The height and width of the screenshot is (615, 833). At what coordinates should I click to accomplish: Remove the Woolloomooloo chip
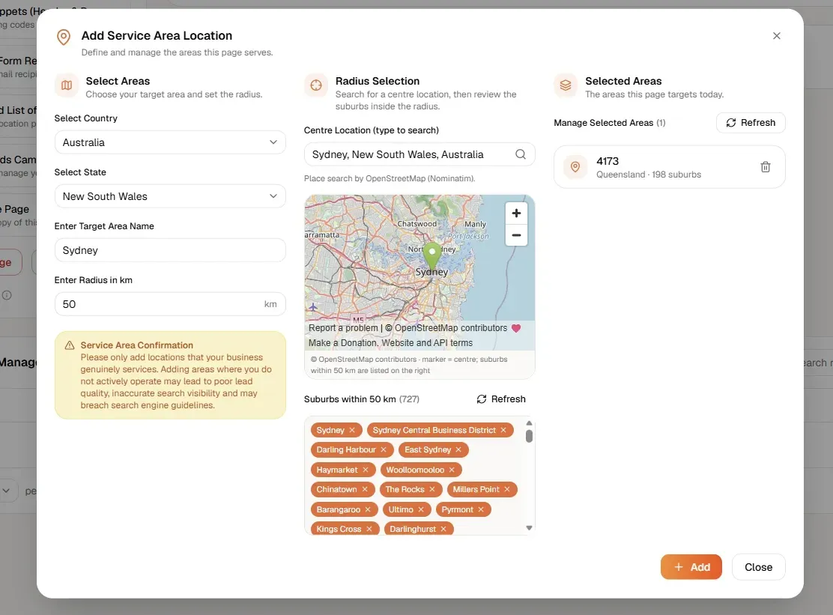click(x=452, y=470)
